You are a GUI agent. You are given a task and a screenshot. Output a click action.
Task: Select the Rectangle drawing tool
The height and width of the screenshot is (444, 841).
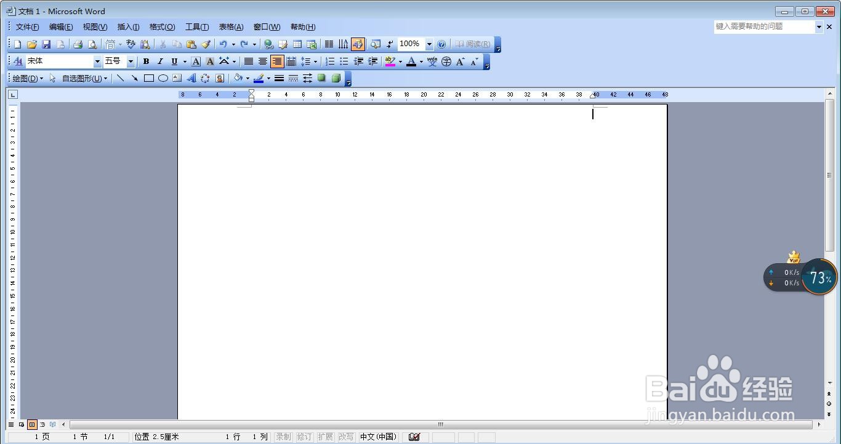(x=149, y=78)
